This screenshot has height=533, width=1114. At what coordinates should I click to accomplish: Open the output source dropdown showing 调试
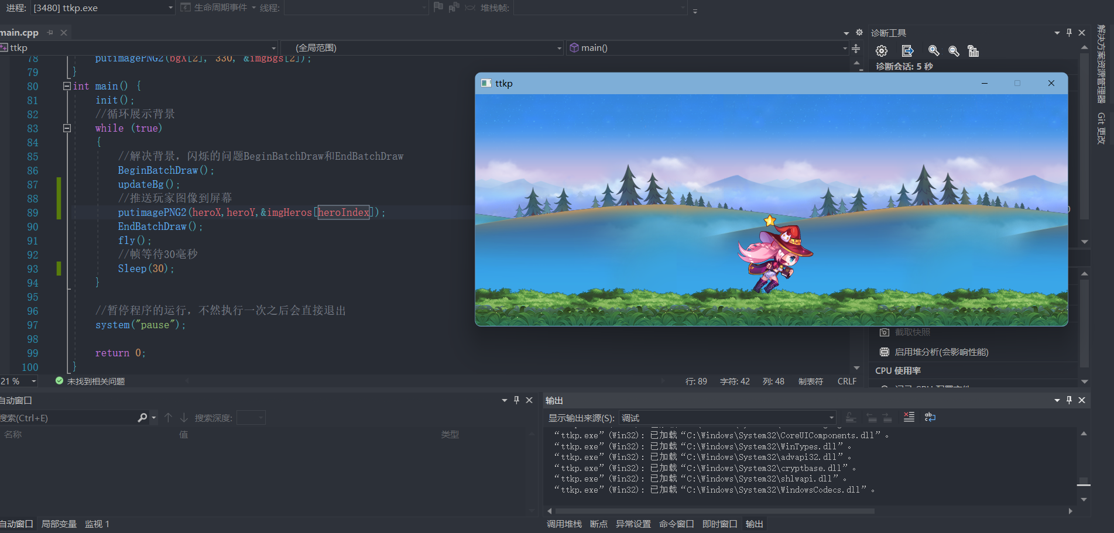(727, 418)
